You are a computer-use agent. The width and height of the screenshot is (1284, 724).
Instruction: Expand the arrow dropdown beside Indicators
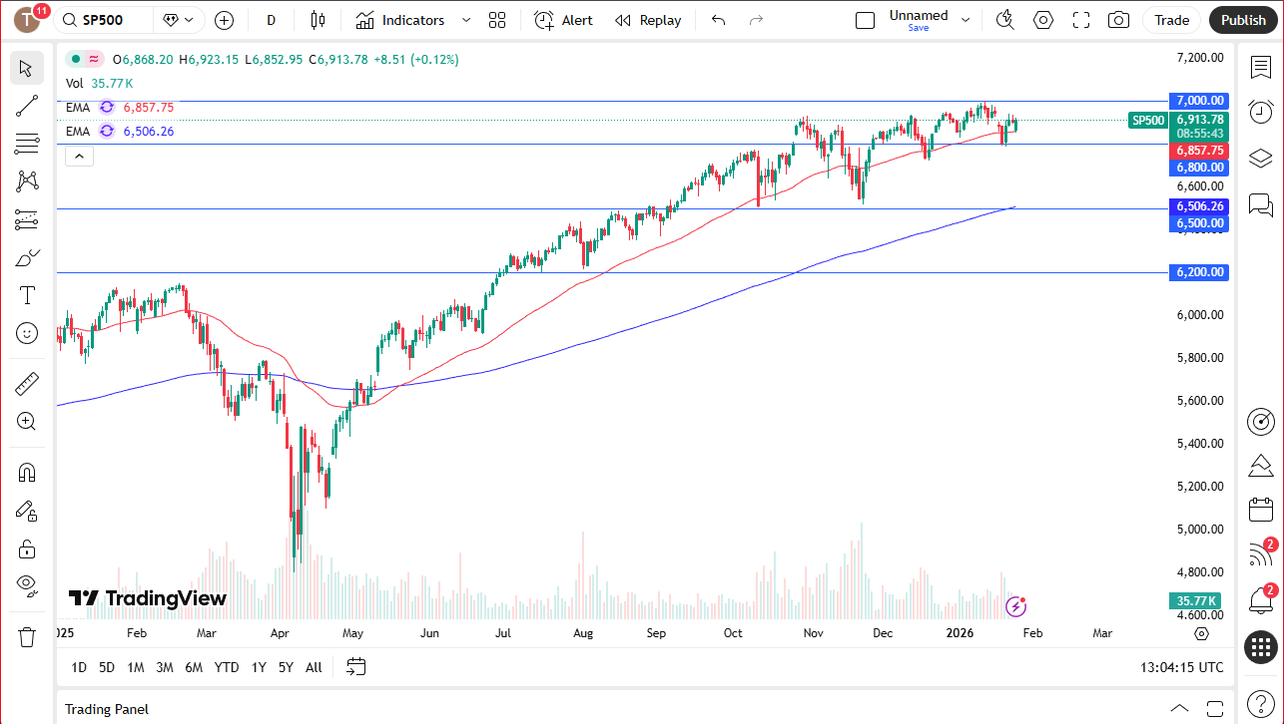[466, 20]
